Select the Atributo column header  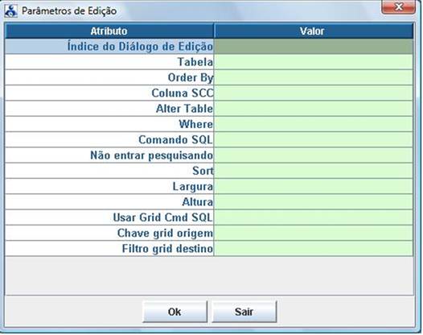[x=109, y=31]
